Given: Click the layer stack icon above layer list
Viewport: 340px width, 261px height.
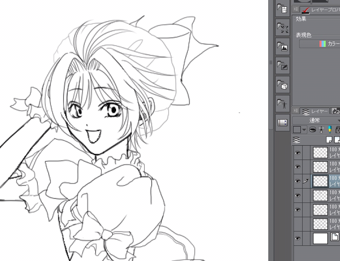Looking at the screenshot, I should tap(297, 140).
